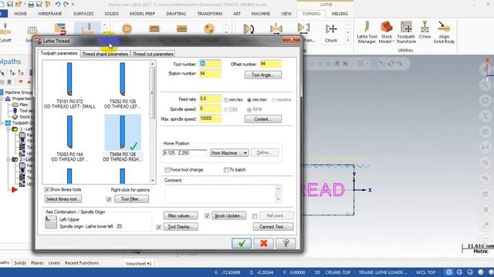Open the TRANSFORM ribbon tab

coord(210,14)
